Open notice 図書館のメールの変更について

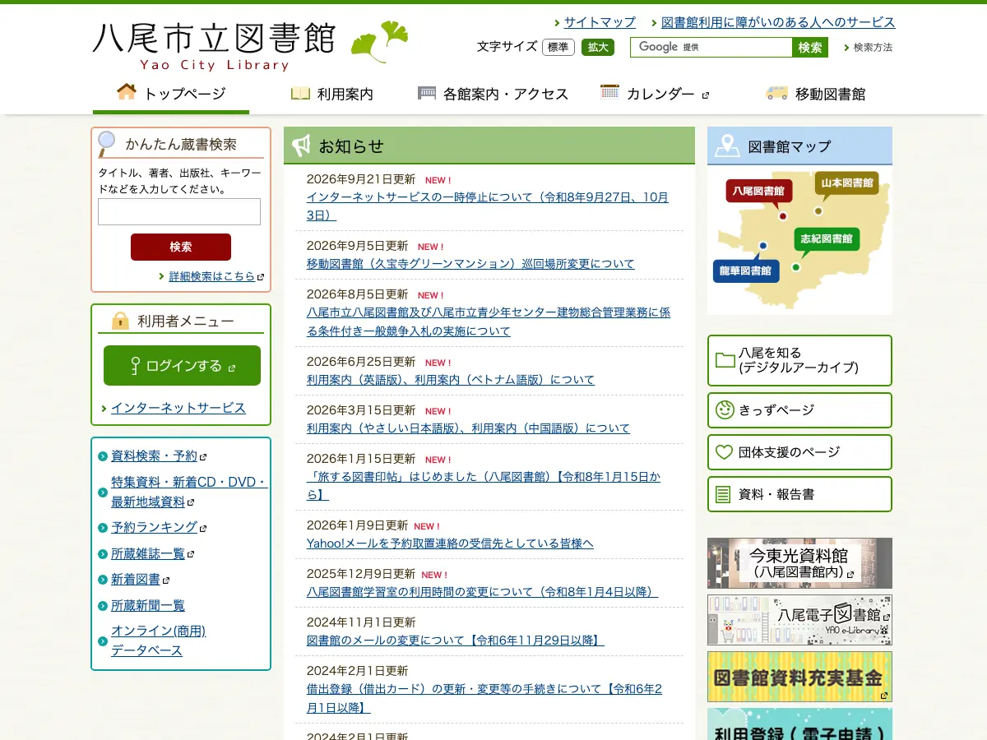pyautogui.click(x=456, y=641)
